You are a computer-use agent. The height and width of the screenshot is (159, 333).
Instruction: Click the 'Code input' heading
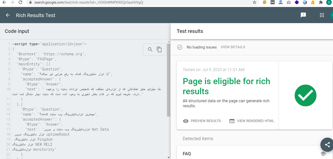[17, 31]
